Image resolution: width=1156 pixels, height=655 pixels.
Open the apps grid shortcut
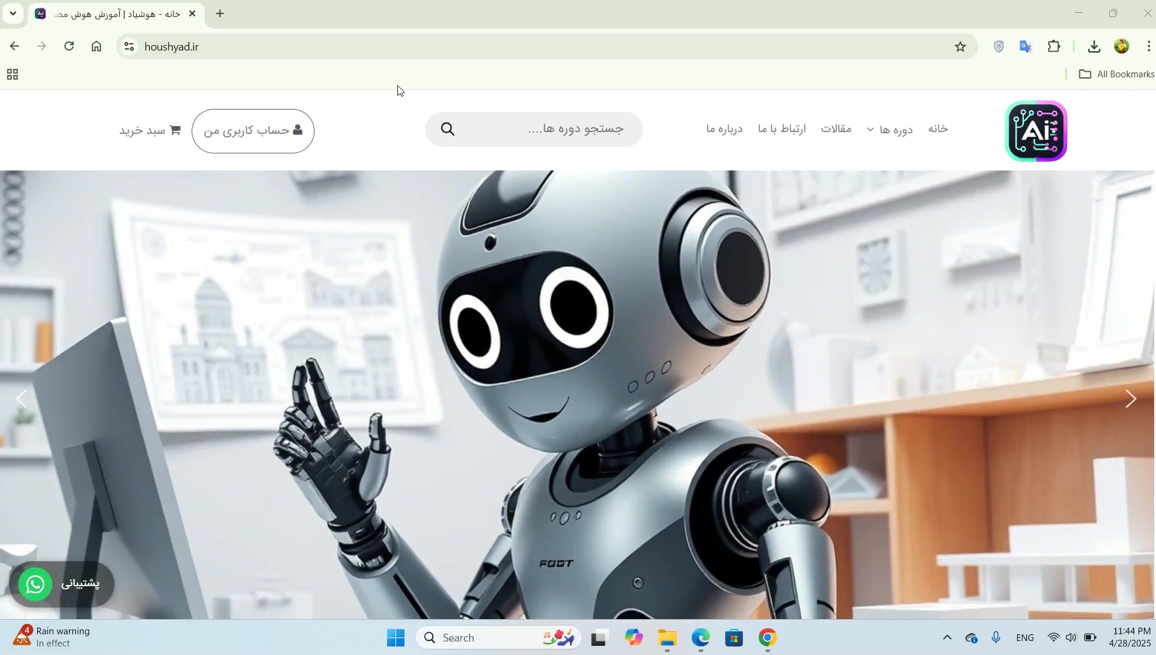tap(12, 74)
